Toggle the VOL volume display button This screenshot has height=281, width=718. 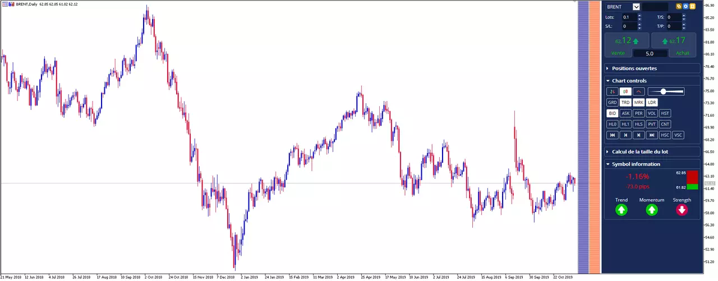tap(651, 113)
